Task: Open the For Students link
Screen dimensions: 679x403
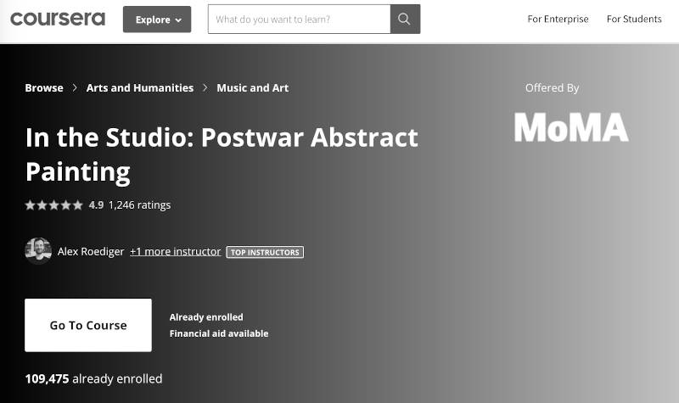Action: [634, 19]
